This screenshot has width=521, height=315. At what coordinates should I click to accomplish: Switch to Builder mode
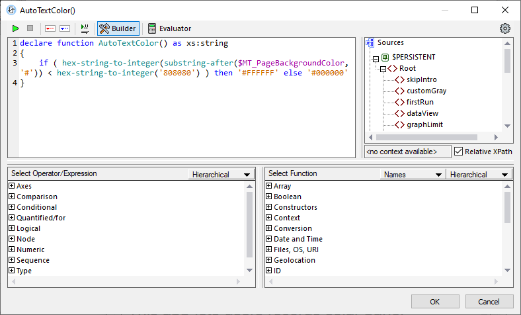(118, 28)
